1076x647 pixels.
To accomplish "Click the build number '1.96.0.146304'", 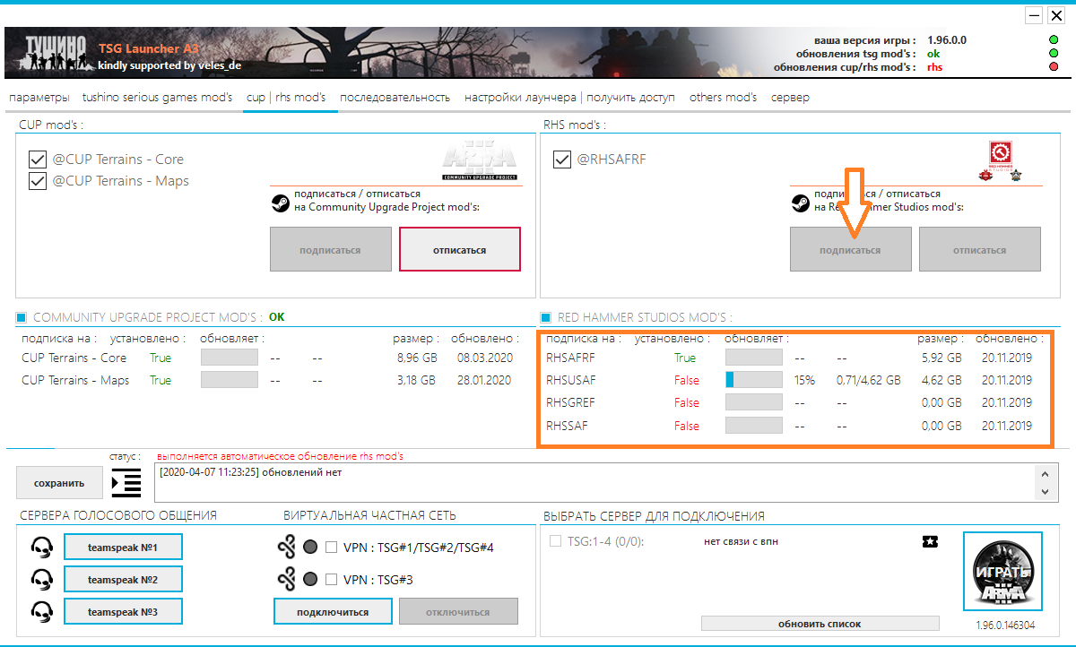I will point(1005,625).
